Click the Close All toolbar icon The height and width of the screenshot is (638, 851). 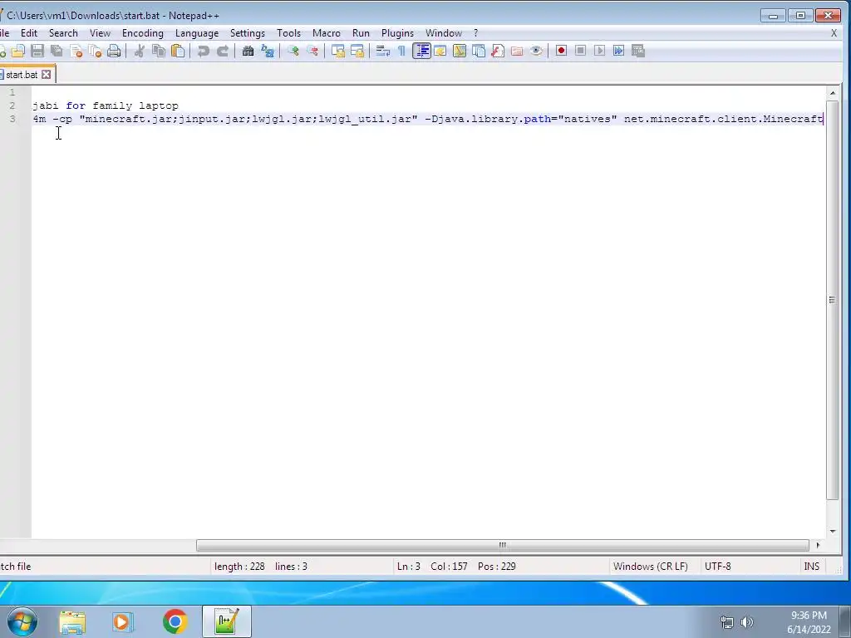pyautogui.click(x=95, y=51)
